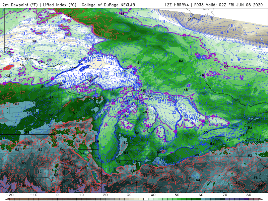Click the '40' colorbar scale label
This screenshot has height=201, width=268.
coord(153,195)
